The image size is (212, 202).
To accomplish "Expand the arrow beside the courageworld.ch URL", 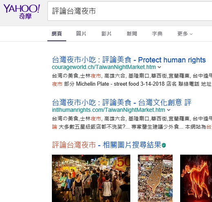I will coord(159,67).
